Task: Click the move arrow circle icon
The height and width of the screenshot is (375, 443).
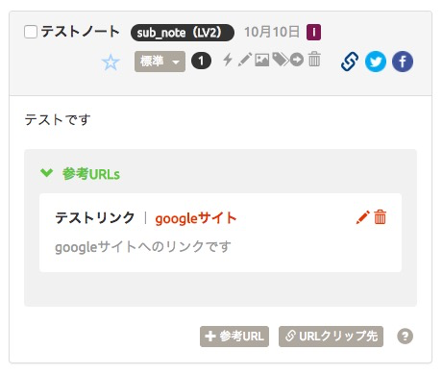Action: point(297,60)
